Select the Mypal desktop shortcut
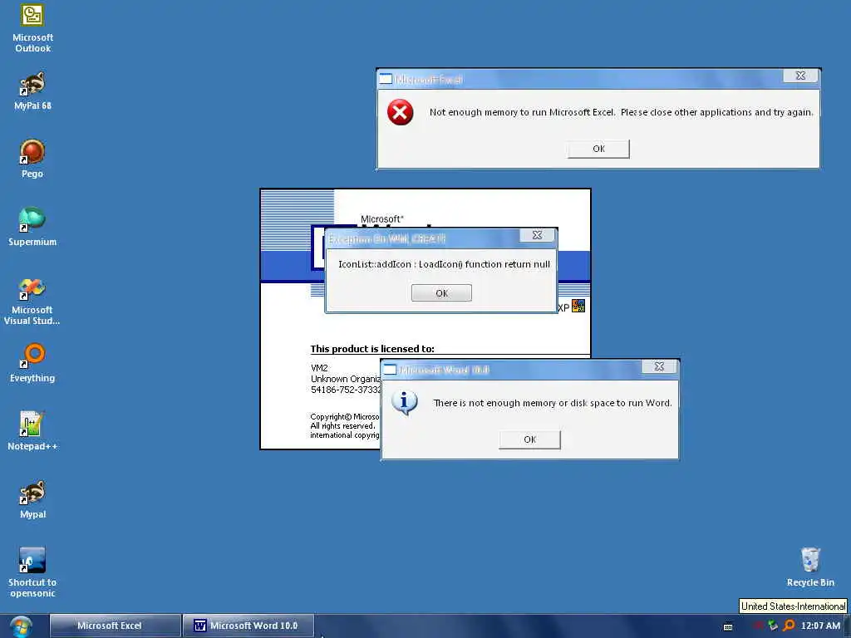The width and height of the screenshot is (851, 638). tap(32, 499)
